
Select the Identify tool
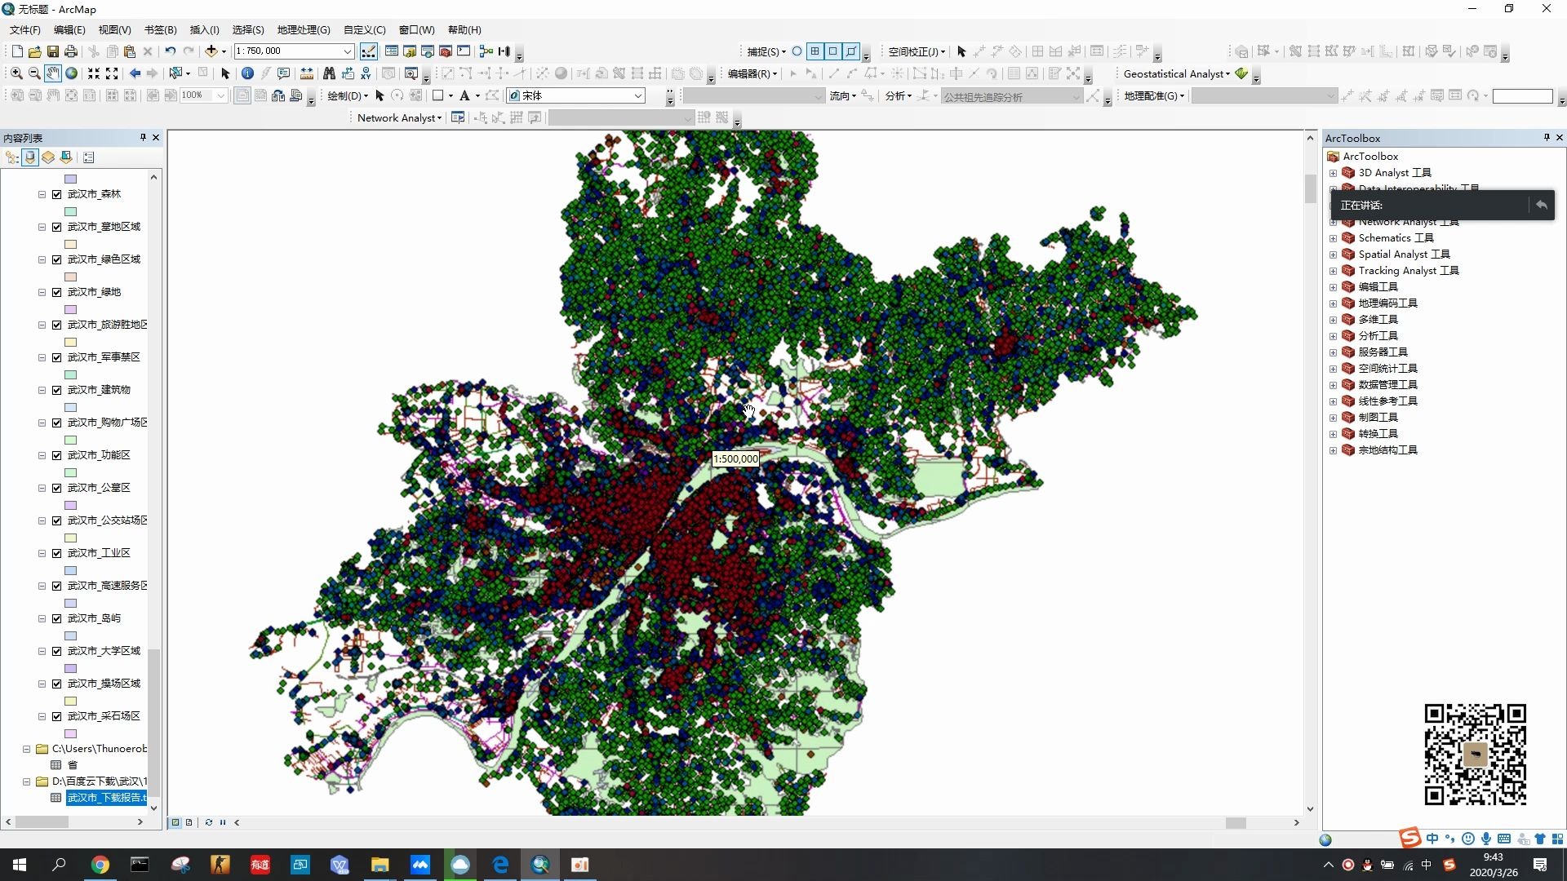tap(248, 73)
